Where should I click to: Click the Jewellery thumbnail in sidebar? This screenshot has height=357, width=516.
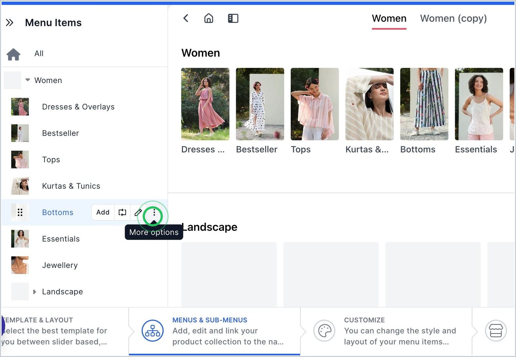(x=20, y=265)
